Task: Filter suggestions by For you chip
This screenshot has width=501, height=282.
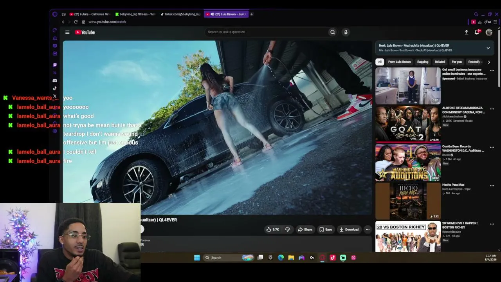Action: point(457,62)
